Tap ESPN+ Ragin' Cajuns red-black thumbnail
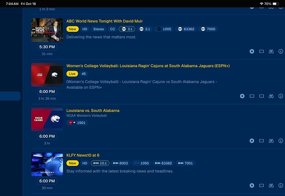Screen dimensions: 285x196 47,75
